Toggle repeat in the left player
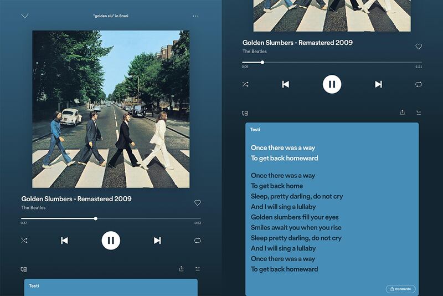 coord(198,241)
